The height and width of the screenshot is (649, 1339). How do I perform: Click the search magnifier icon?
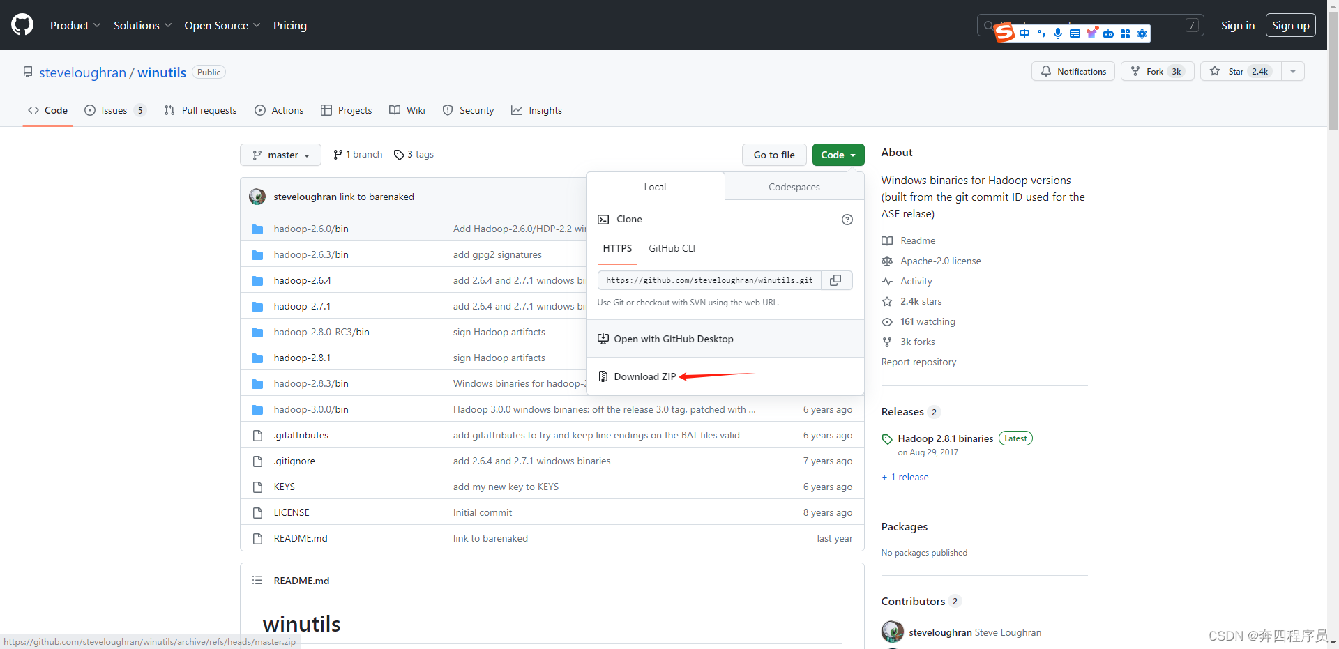tap(988, 26)
